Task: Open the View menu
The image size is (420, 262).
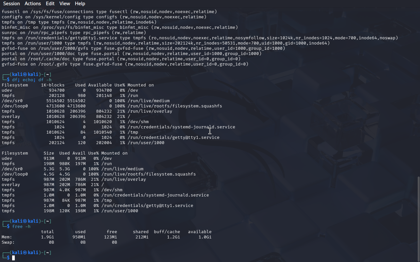Action: click(x=65, y=4)
